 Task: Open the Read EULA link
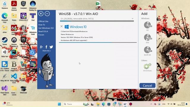tap(43, 32)
